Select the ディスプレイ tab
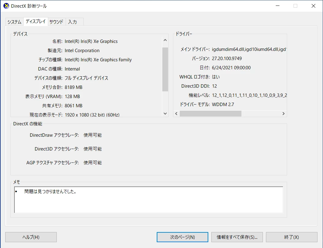Viewport: 323px width, 248px height. (36, 21)
